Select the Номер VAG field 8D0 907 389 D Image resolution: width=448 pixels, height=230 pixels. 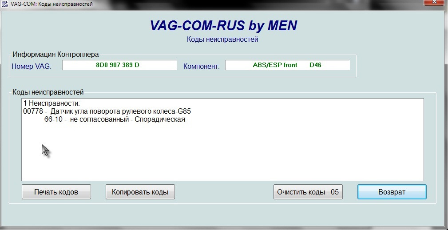click(120, 65)
